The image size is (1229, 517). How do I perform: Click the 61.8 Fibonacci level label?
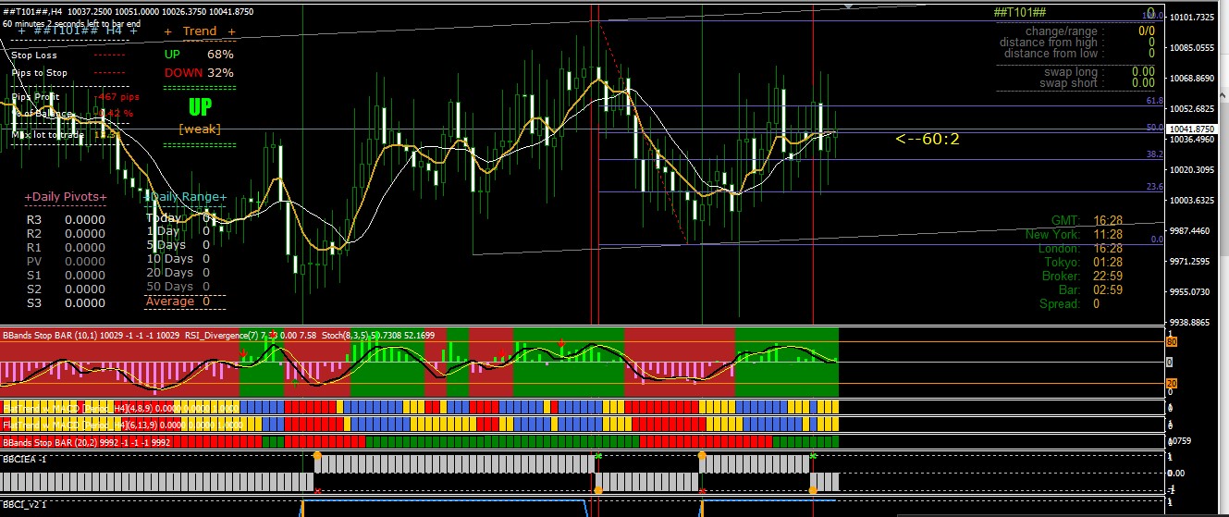[x=1154, y=100]
